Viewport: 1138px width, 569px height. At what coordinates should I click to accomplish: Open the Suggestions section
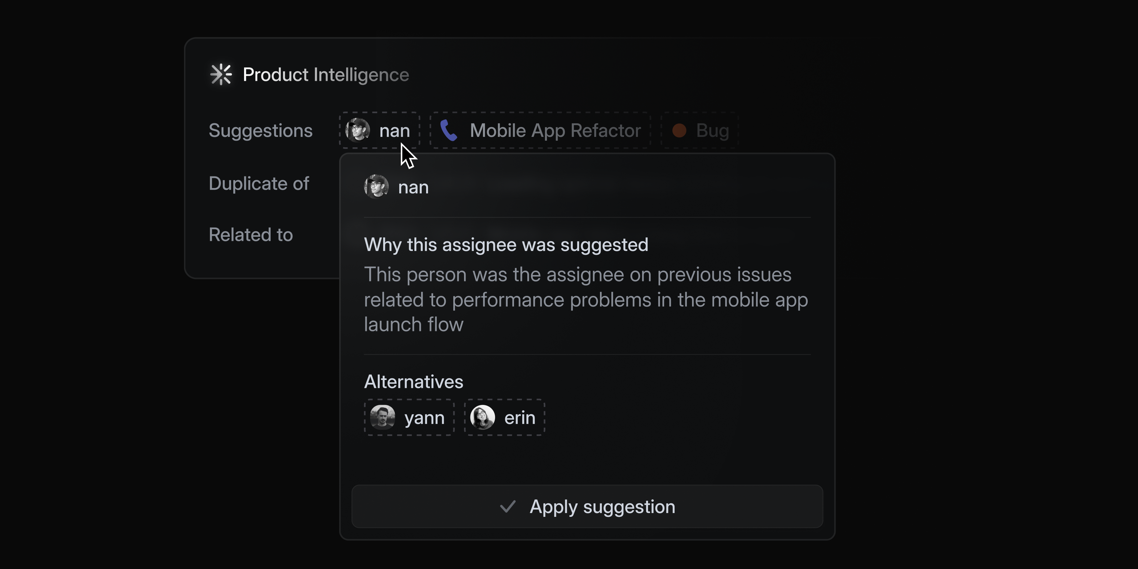[261, 130]
